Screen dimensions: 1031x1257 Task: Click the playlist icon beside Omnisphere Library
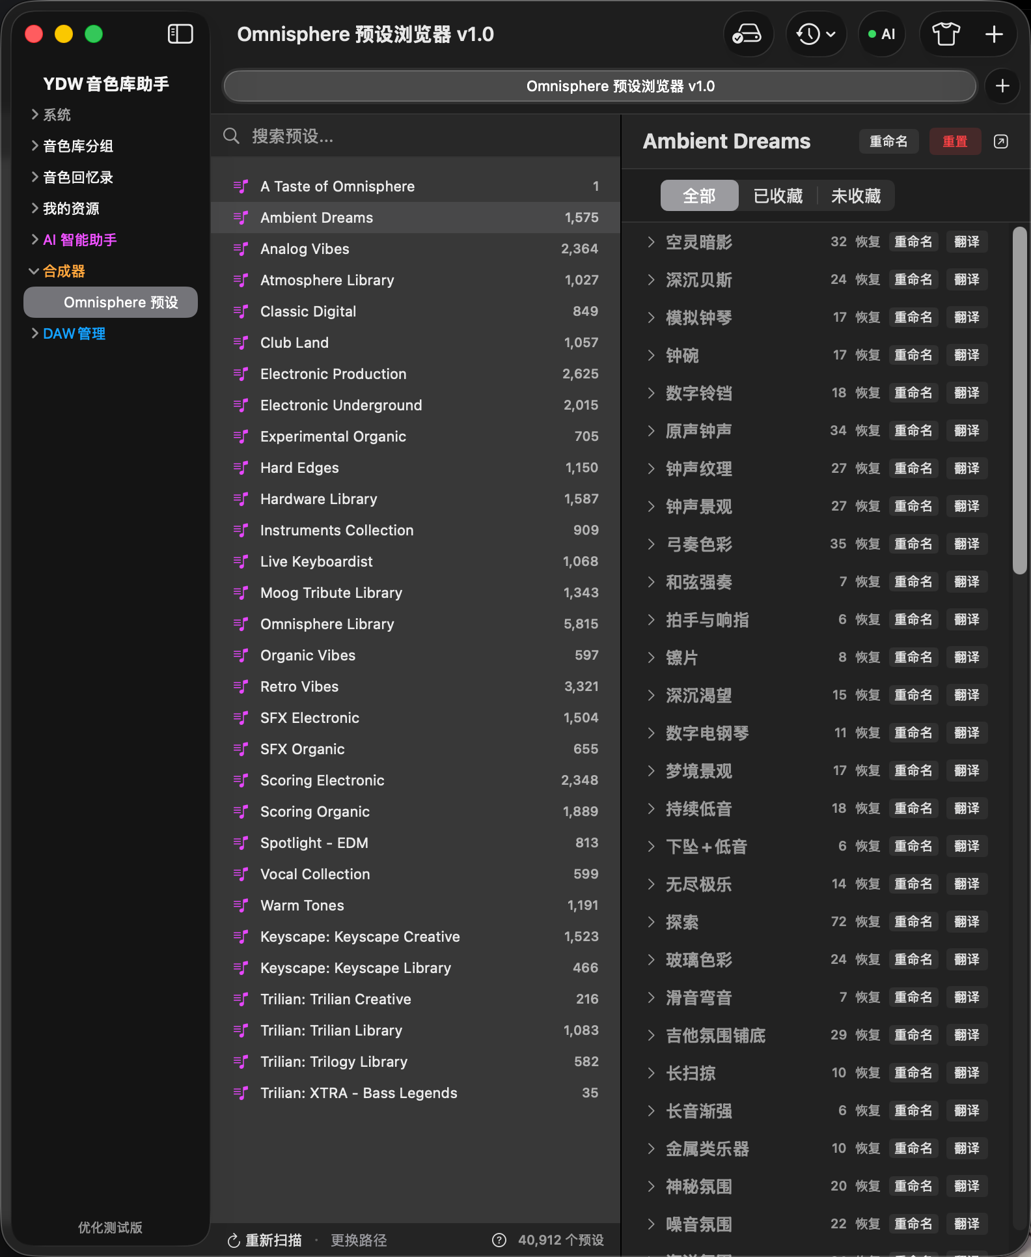coord(241,624)
